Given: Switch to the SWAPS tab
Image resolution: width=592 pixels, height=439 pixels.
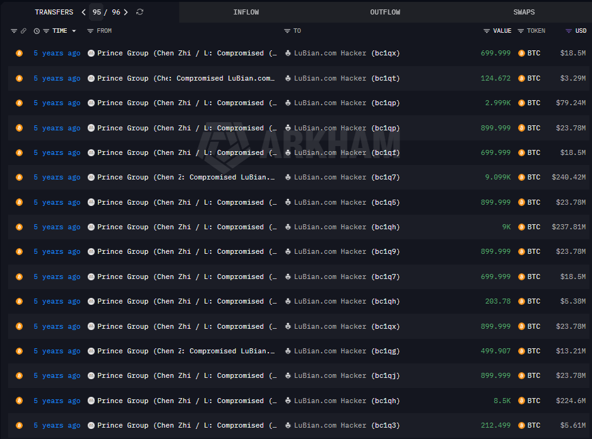Looking at the screenshot, I should 524,12.
